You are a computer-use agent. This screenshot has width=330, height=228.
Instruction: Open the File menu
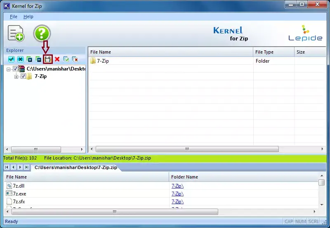14,16
